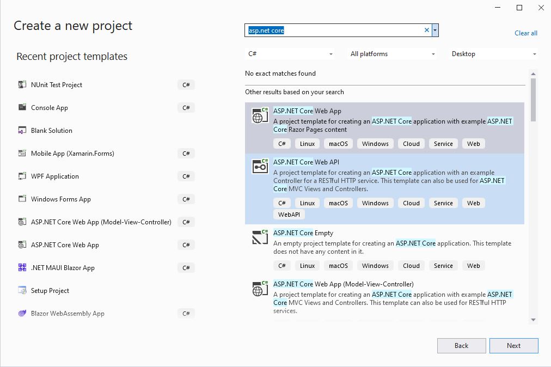The image size is (551, 367).
Task: Click the Service tag on ASP.NET Core Web App
Action: coord(443,144)
